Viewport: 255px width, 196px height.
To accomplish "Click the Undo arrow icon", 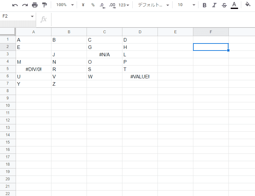I will tap(15, 5).
